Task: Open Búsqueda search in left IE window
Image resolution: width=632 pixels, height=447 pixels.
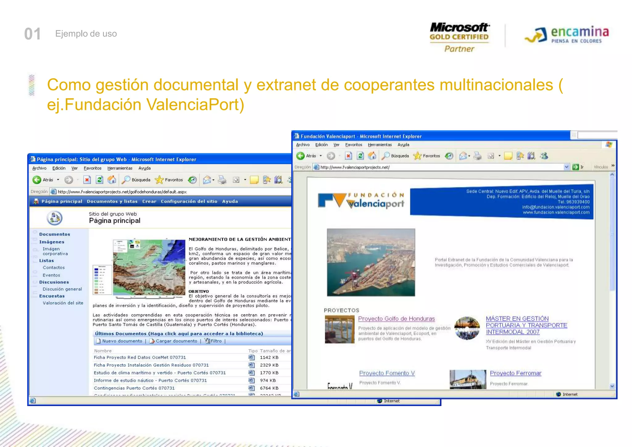Action: [136, 180]
